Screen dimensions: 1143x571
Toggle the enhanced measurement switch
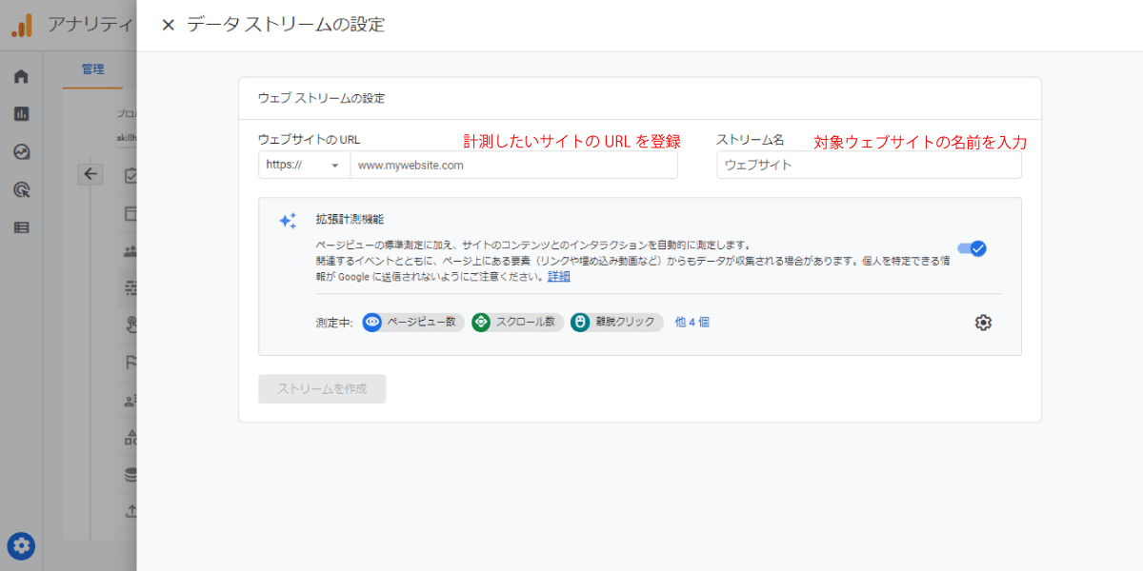tap(973, 248)
